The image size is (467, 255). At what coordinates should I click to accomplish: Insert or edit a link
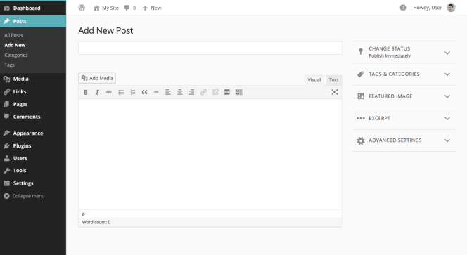click(x=203, y=92)
